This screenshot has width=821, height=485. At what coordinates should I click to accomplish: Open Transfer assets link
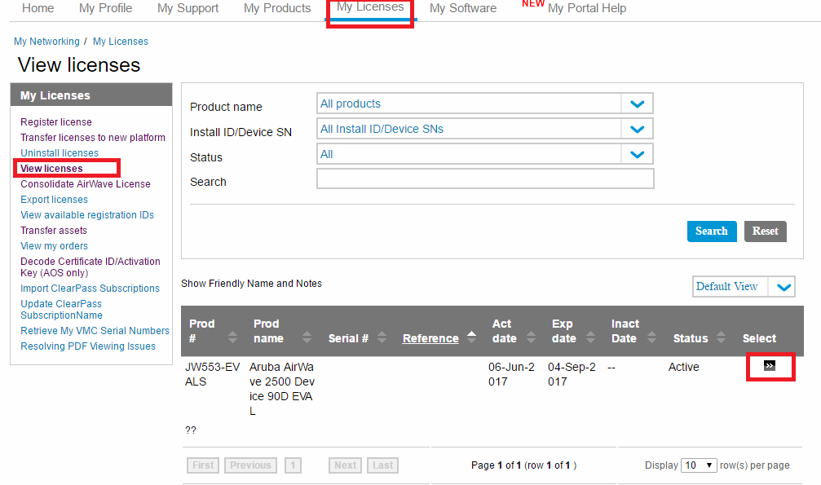point(54,231)
